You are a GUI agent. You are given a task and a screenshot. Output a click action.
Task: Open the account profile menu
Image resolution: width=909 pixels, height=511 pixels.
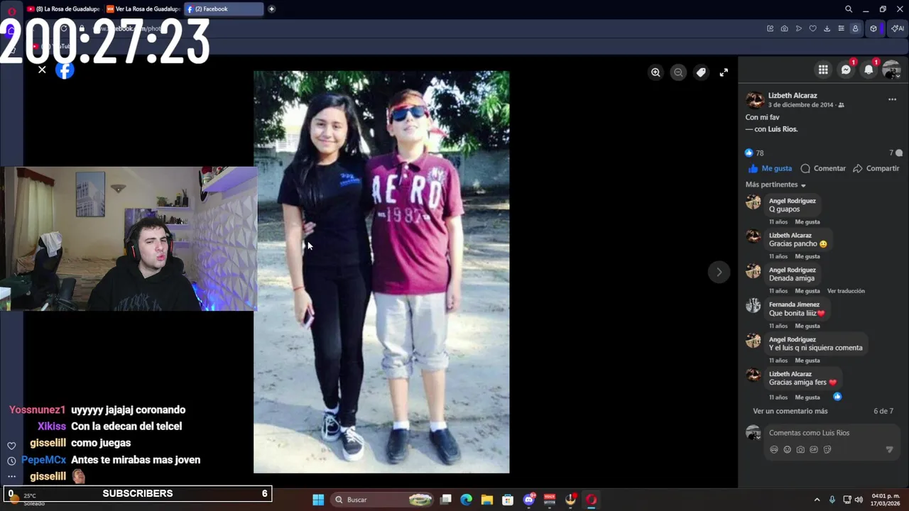click(x=891, y=70)
